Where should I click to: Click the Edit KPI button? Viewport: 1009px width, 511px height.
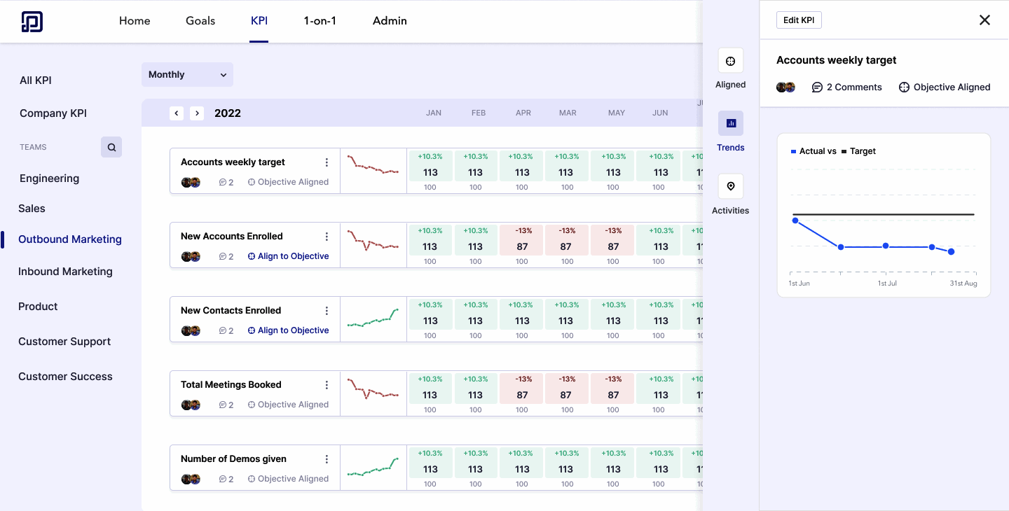point(799,20)
